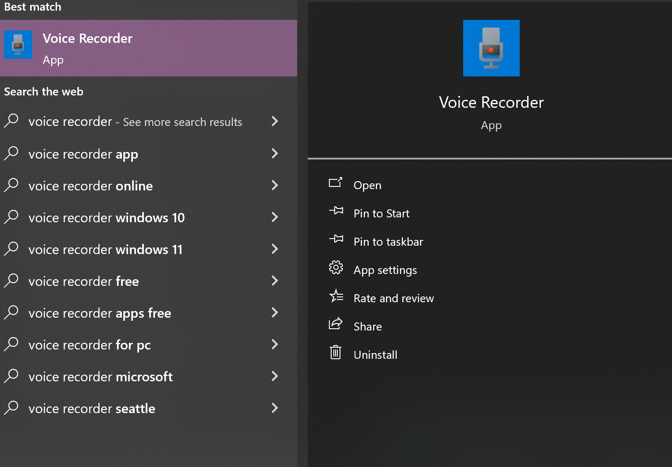Expand chevron for 'voice recorder online'
672x467 pixels.
[275, 185]
